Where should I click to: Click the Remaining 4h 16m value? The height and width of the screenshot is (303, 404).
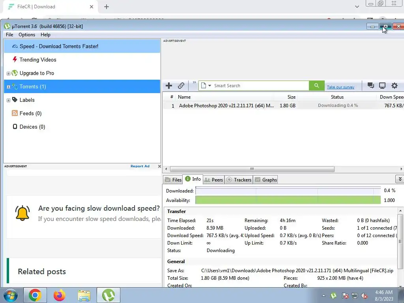288,221
